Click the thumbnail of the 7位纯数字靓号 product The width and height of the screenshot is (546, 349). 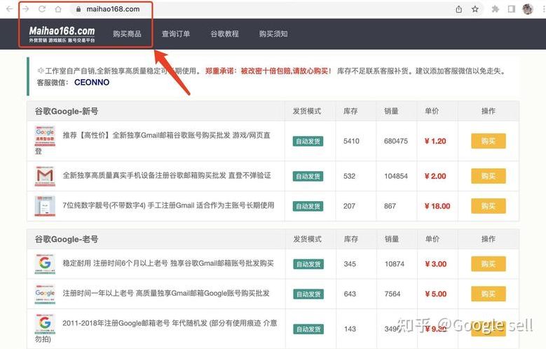[45, 206]
